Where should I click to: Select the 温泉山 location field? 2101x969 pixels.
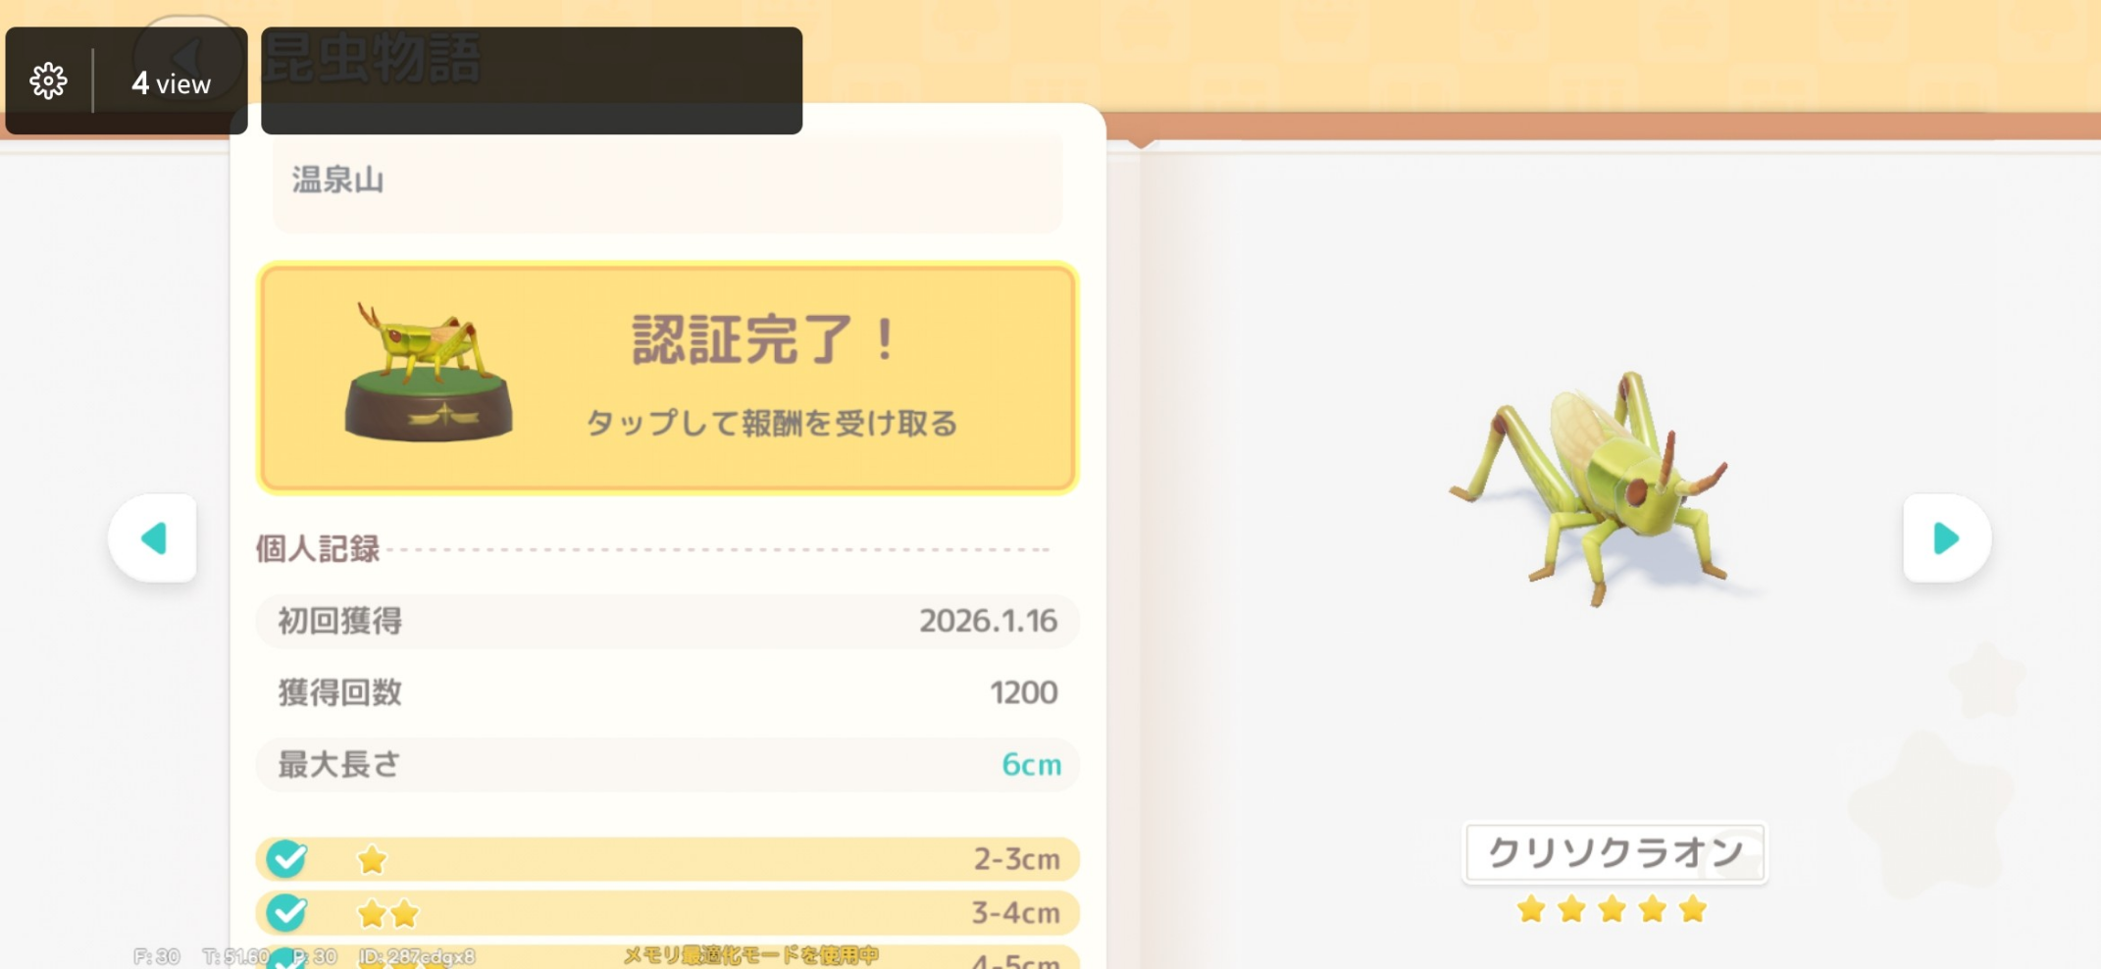pos(667,181)
